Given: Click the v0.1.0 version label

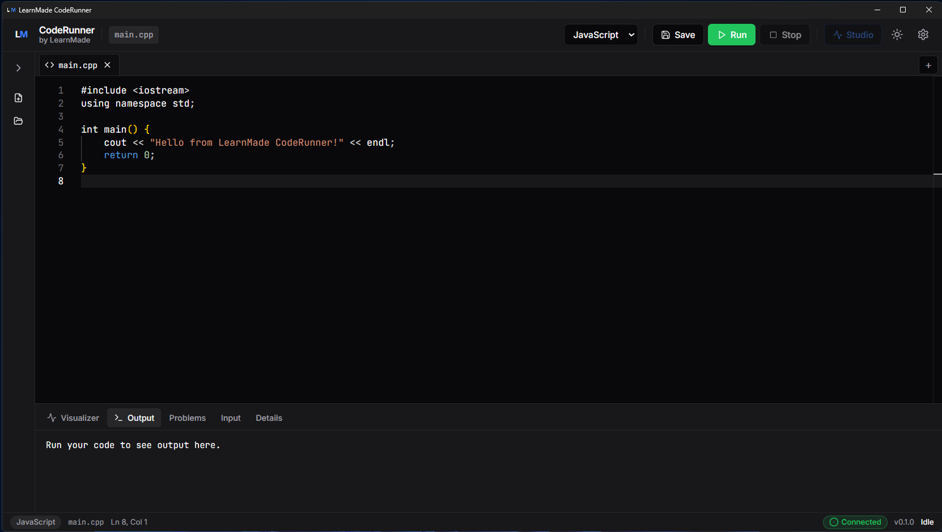Looking at the screenshot, I should pos(904,522).
